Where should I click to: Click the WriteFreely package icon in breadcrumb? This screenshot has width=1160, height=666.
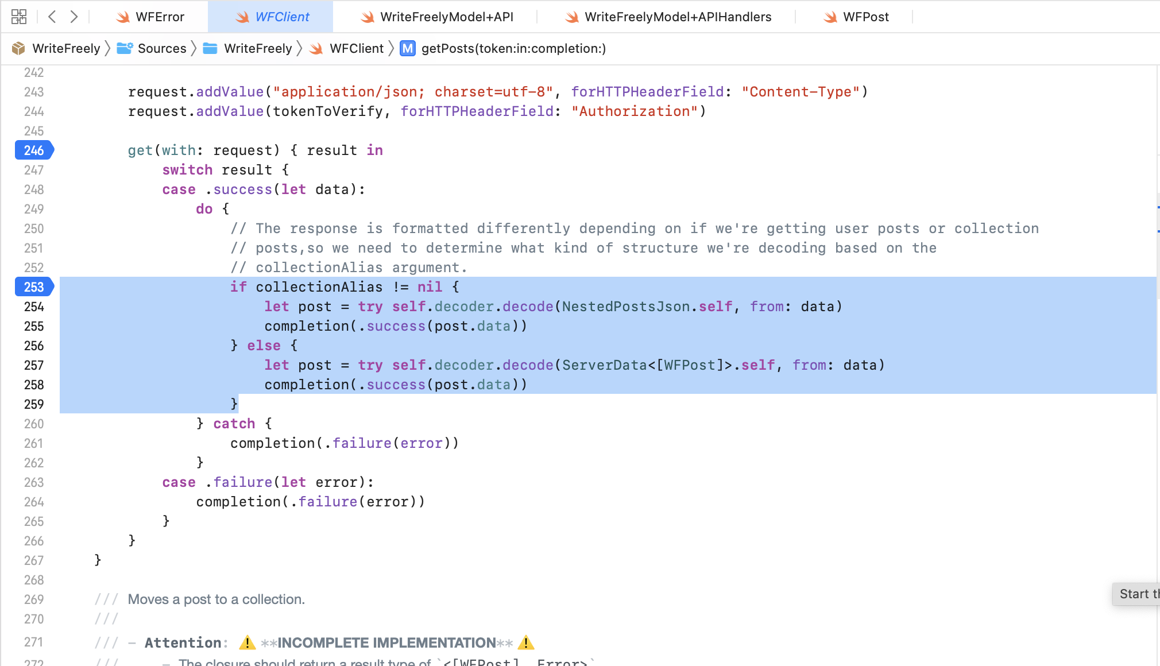point(18,48)
